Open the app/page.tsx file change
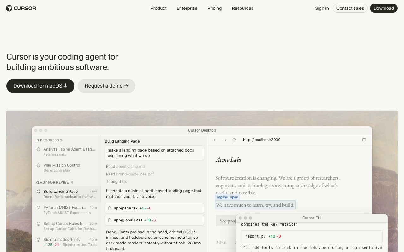404x252 pixels. [x=154, y=208]
